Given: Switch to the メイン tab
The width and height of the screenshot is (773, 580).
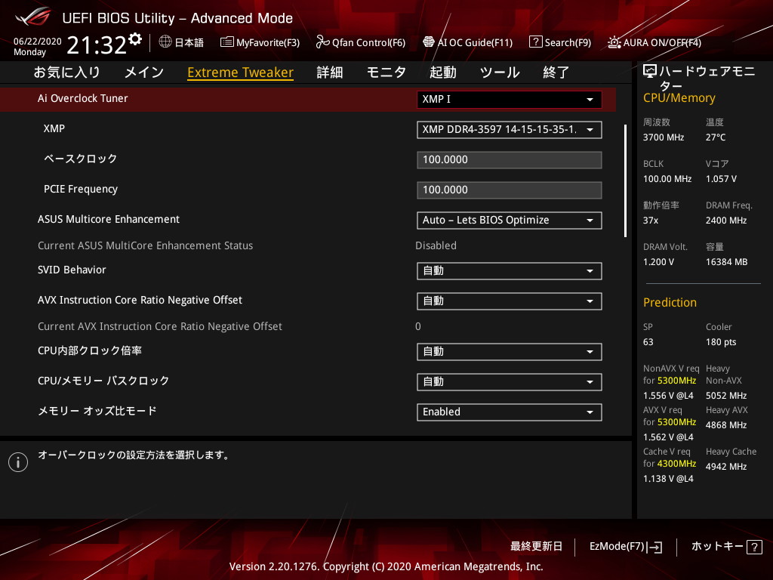Looking at the screenshot, I should pos(144,72).
